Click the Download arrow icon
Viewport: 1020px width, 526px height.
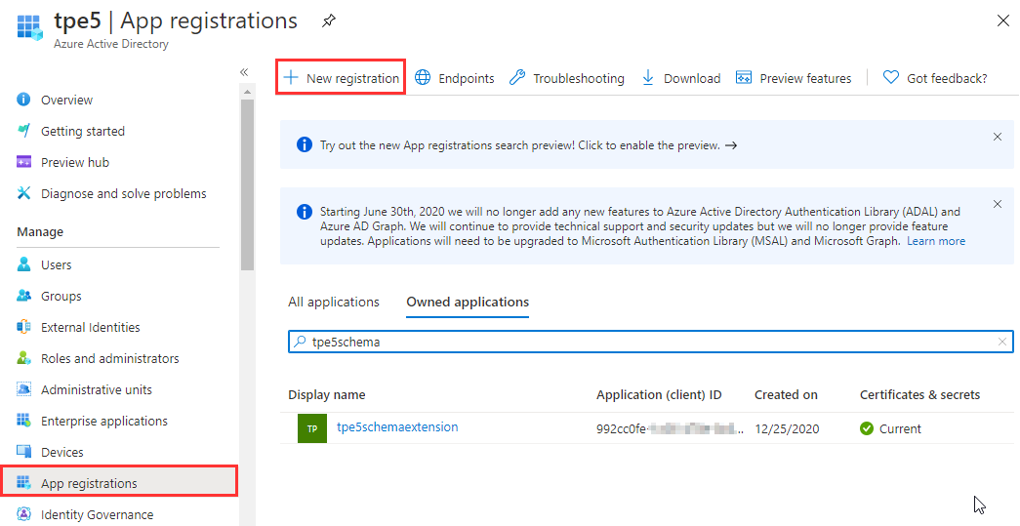[x=648, y=78]
